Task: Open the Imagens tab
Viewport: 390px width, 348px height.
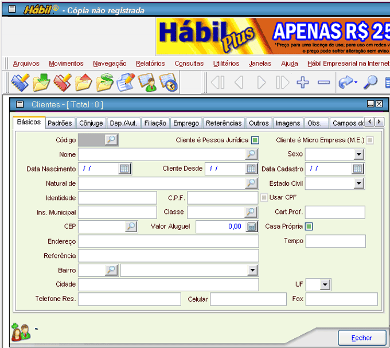Action: pyautogui.click(x=288, y=123)
